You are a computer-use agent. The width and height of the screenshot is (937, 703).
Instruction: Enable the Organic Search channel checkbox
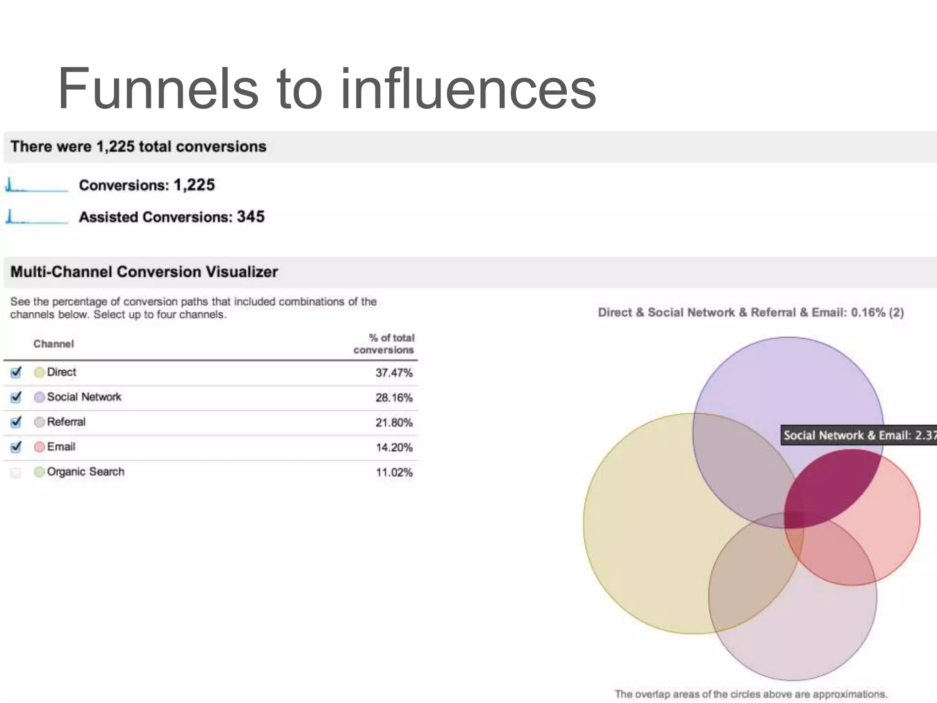click(x=16, y=472)
